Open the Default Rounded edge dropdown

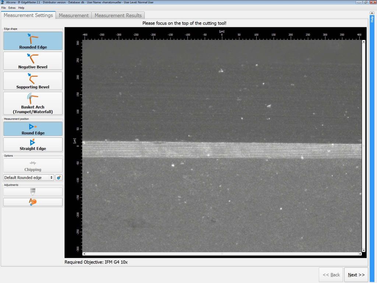coord(29,178)
